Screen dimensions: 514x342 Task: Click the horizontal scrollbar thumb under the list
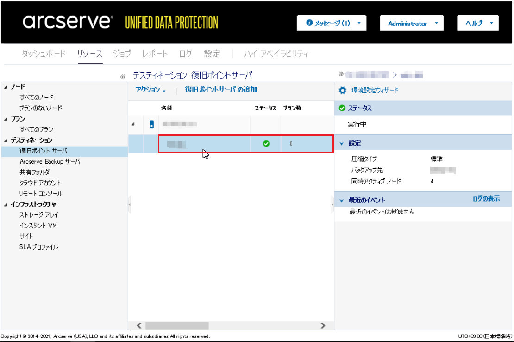click(x=177, y=325)
